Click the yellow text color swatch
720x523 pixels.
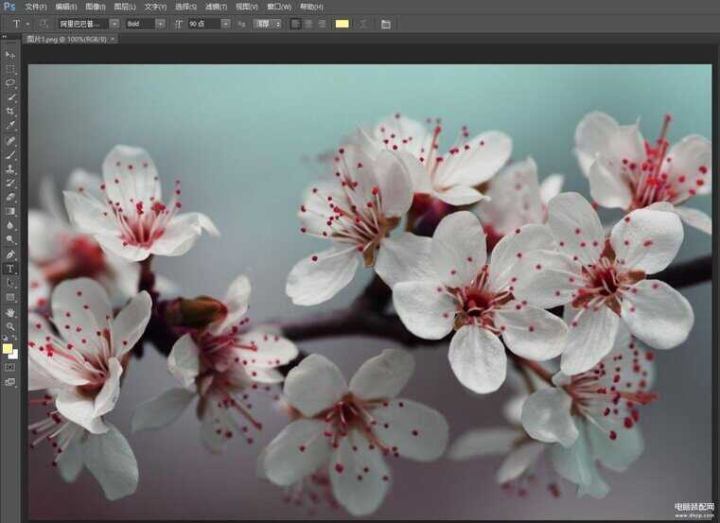point(342,24)
